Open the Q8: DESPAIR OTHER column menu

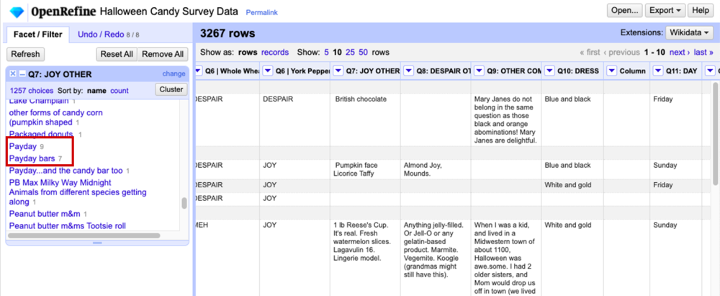[409, 71]
